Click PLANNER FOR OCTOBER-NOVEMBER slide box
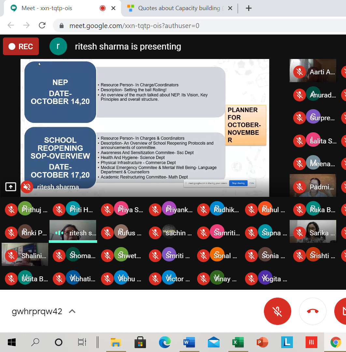Viewport: 346px width, 352px height. coord(246,125)
